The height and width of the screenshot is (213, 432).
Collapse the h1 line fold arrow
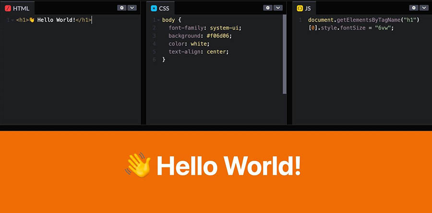pos(12,20)
